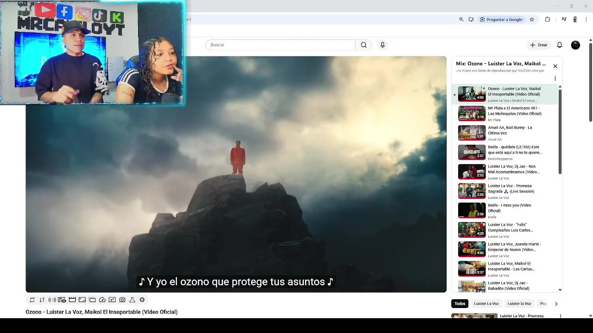Open the browser media controls icon
This screenshot has width=593, height=333.
coord(564,19)
